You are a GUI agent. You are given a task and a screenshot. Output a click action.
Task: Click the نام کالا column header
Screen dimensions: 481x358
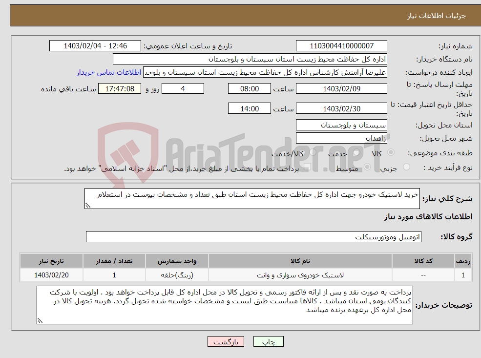coord(300,261)
